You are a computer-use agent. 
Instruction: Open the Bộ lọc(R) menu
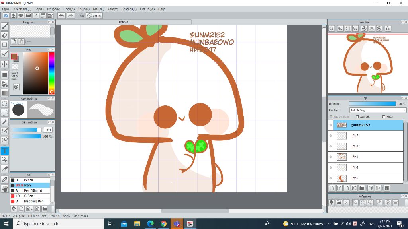tap(54, 9)
